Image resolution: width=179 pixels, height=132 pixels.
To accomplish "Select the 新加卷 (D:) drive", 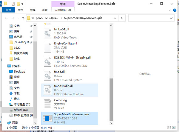I will tap(21, 110).
